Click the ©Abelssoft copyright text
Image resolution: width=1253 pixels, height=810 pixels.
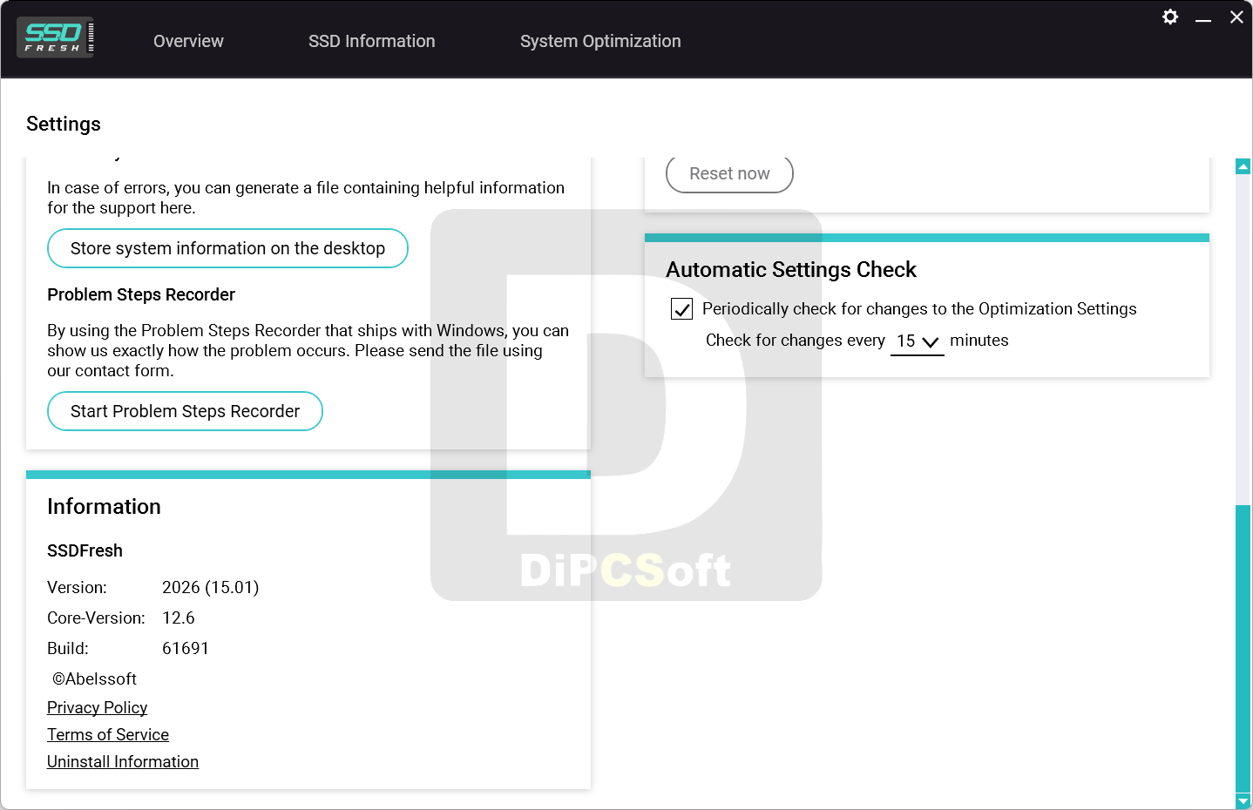(x=94, y=678)
